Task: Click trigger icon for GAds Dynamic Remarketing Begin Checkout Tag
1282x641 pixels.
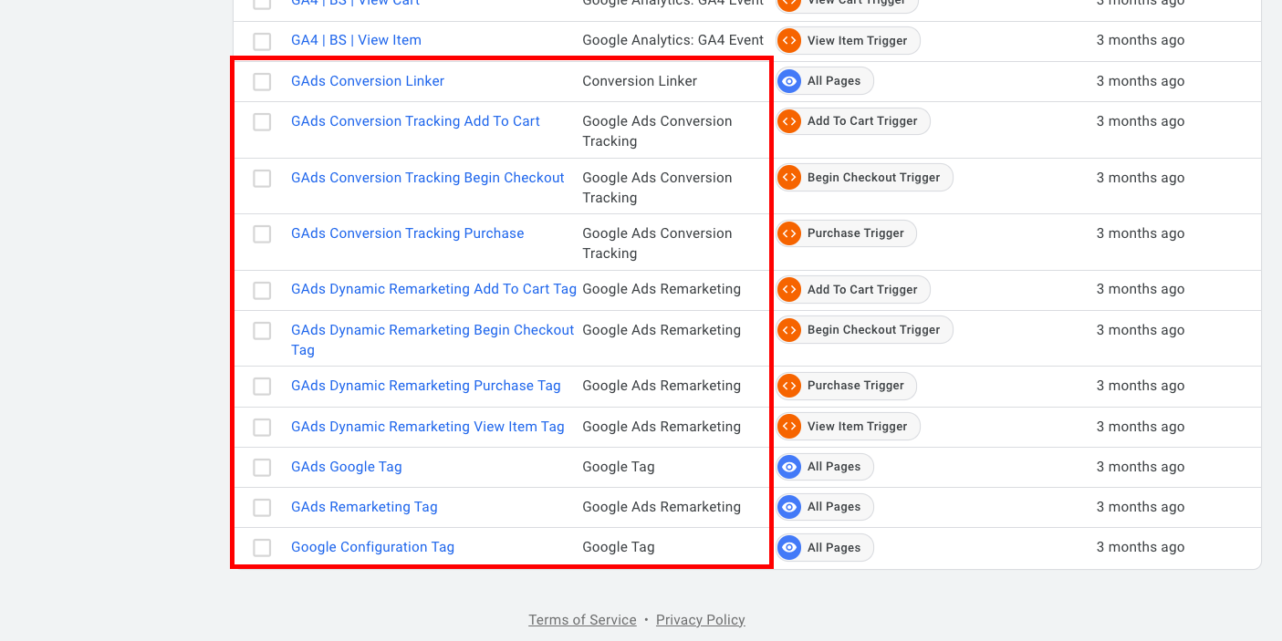Action: 789,330
